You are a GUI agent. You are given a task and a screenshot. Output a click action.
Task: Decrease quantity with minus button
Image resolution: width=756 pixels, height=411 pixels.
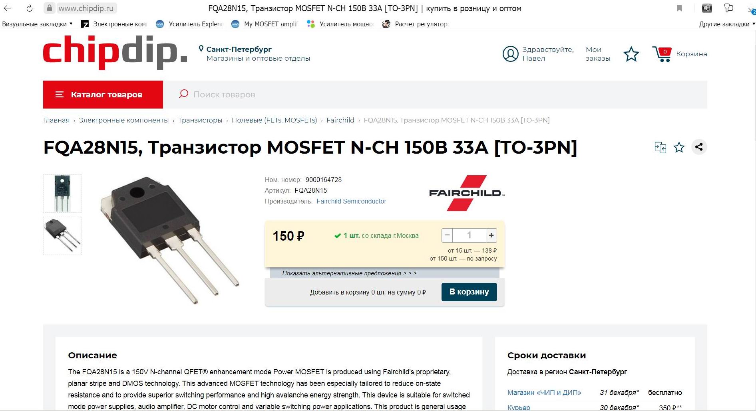(x=448, y=235)
